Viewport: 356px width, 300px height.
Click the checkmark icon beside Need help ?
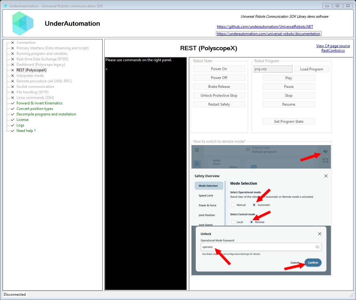pos(13,131)
